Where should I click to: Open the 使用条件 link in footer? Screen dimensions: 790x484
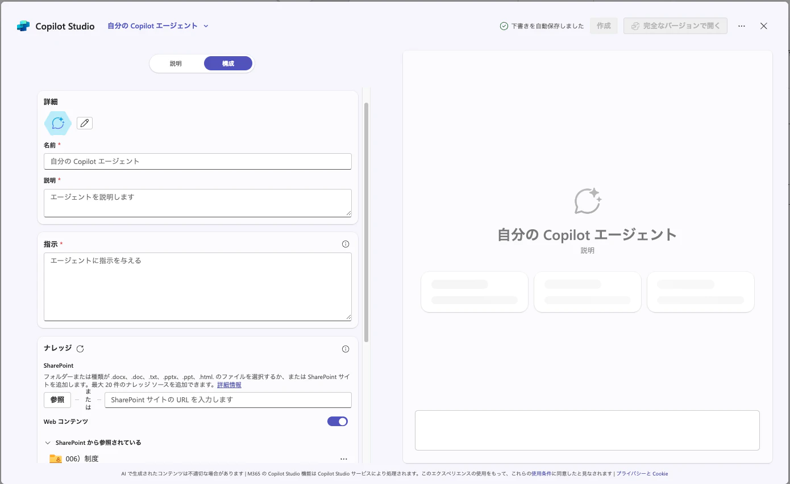coord(541,474)
